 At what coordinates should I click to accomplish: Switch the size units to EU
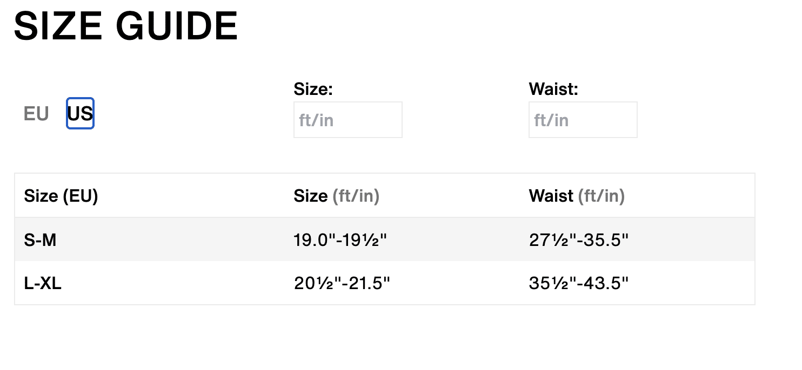[x=36, y=114]
